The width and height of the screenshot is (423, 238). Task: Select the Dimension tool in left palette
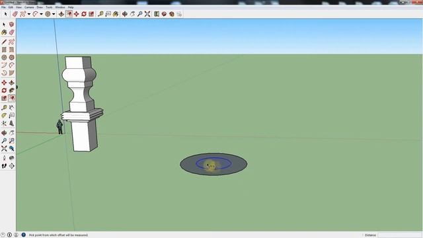[12, 108]
